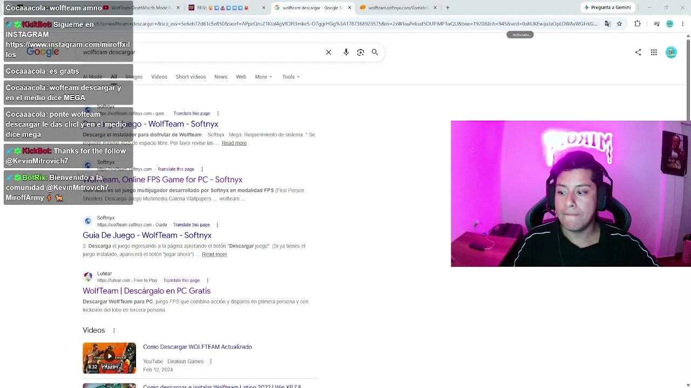Select the Web search filter
The width and height of the screenshot is (691, 388).
coord(241,77)
